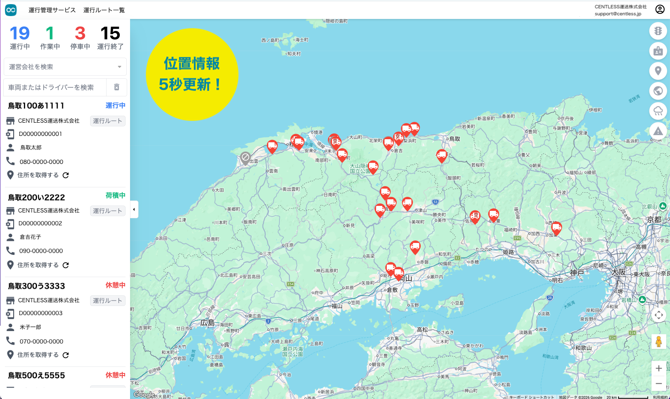Zoom in the map with plus button
The image size is (670, 399).
point(658,368)
